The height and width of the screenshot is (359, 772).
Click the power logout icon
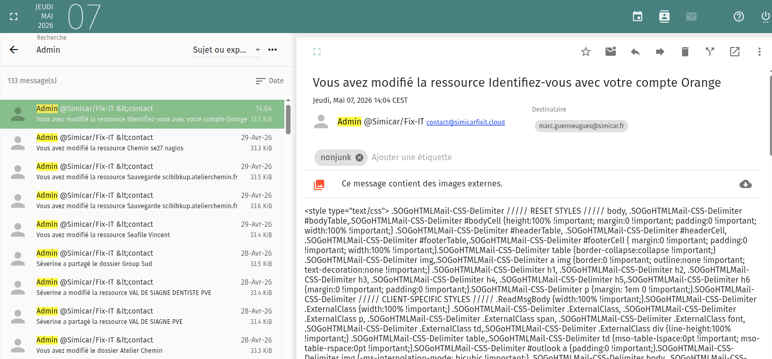766,17
